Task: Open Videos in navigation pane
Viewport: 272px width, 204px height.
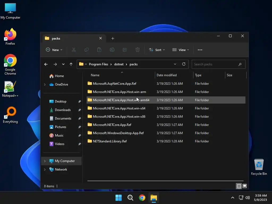Action: pyautogui.click(x=59, y=144)
